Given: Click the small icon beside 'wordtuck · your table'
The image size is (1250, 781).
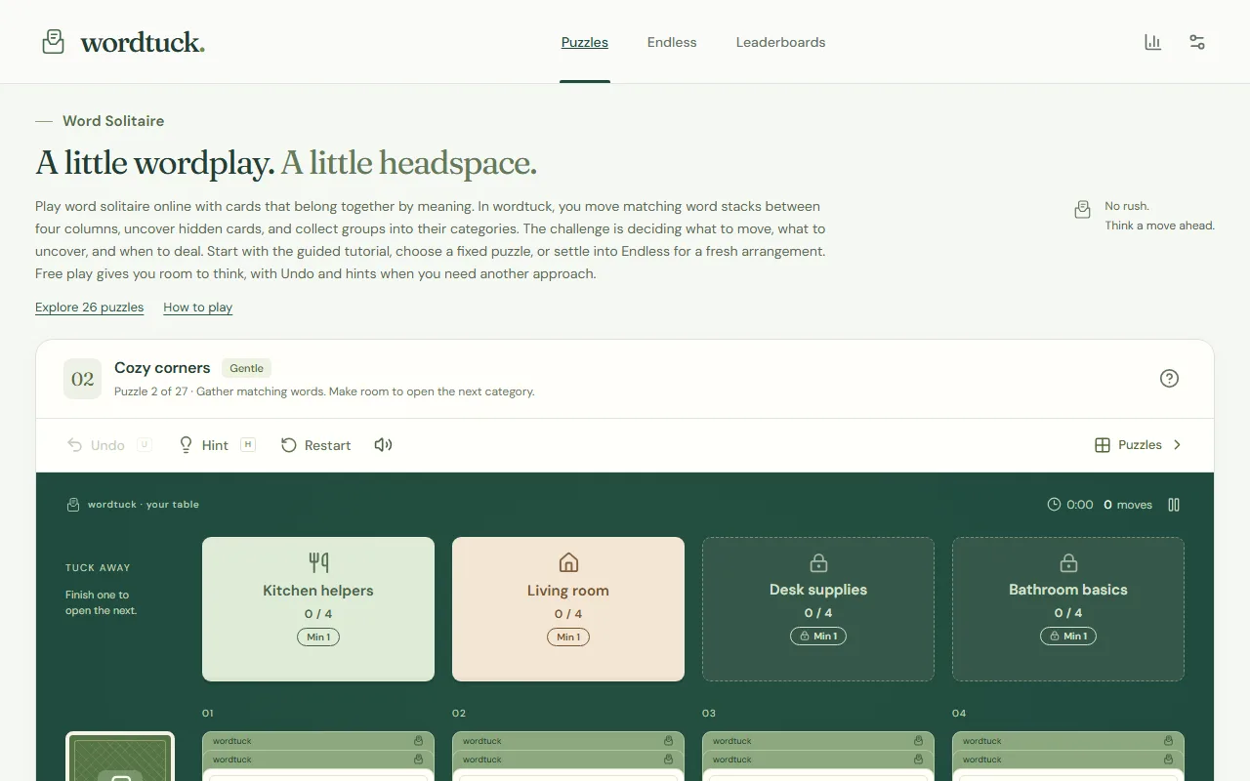Looking at the screenshot, I should pyautogui.click(x=73, y=505).
